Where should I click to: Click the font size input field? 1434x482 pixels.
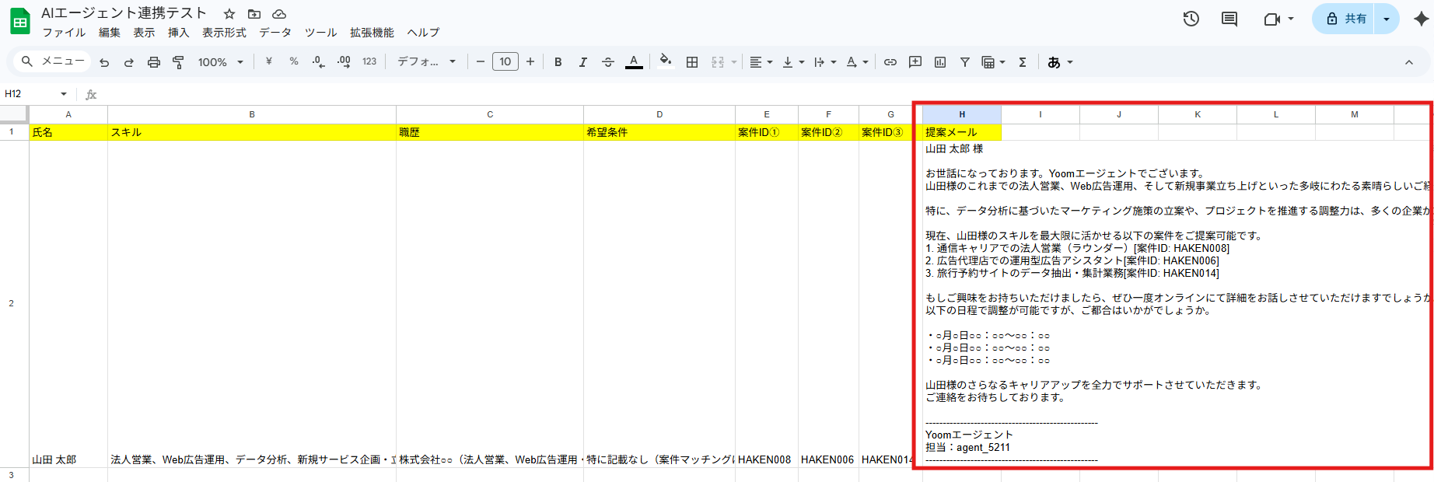[505, 62]
